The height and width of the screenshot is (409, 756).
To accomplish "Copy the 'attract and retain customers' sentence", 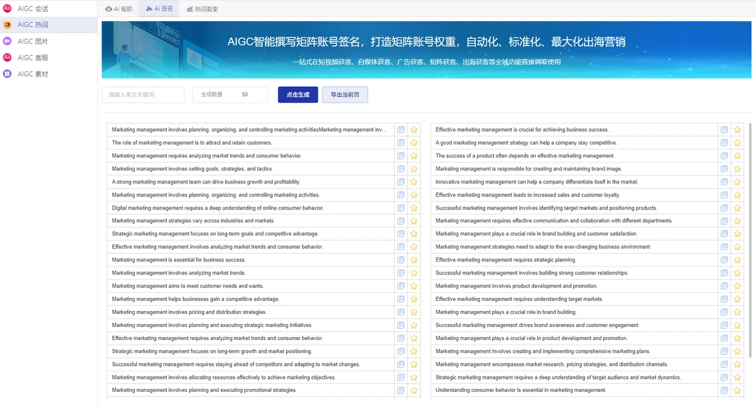I will [x=400, y=143].
